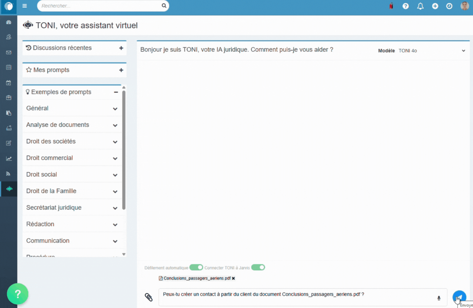Viewport: 473px width, 308px height.
Task: Turn off Connecter TONI à Jarvis
Action: pos(258,267)
